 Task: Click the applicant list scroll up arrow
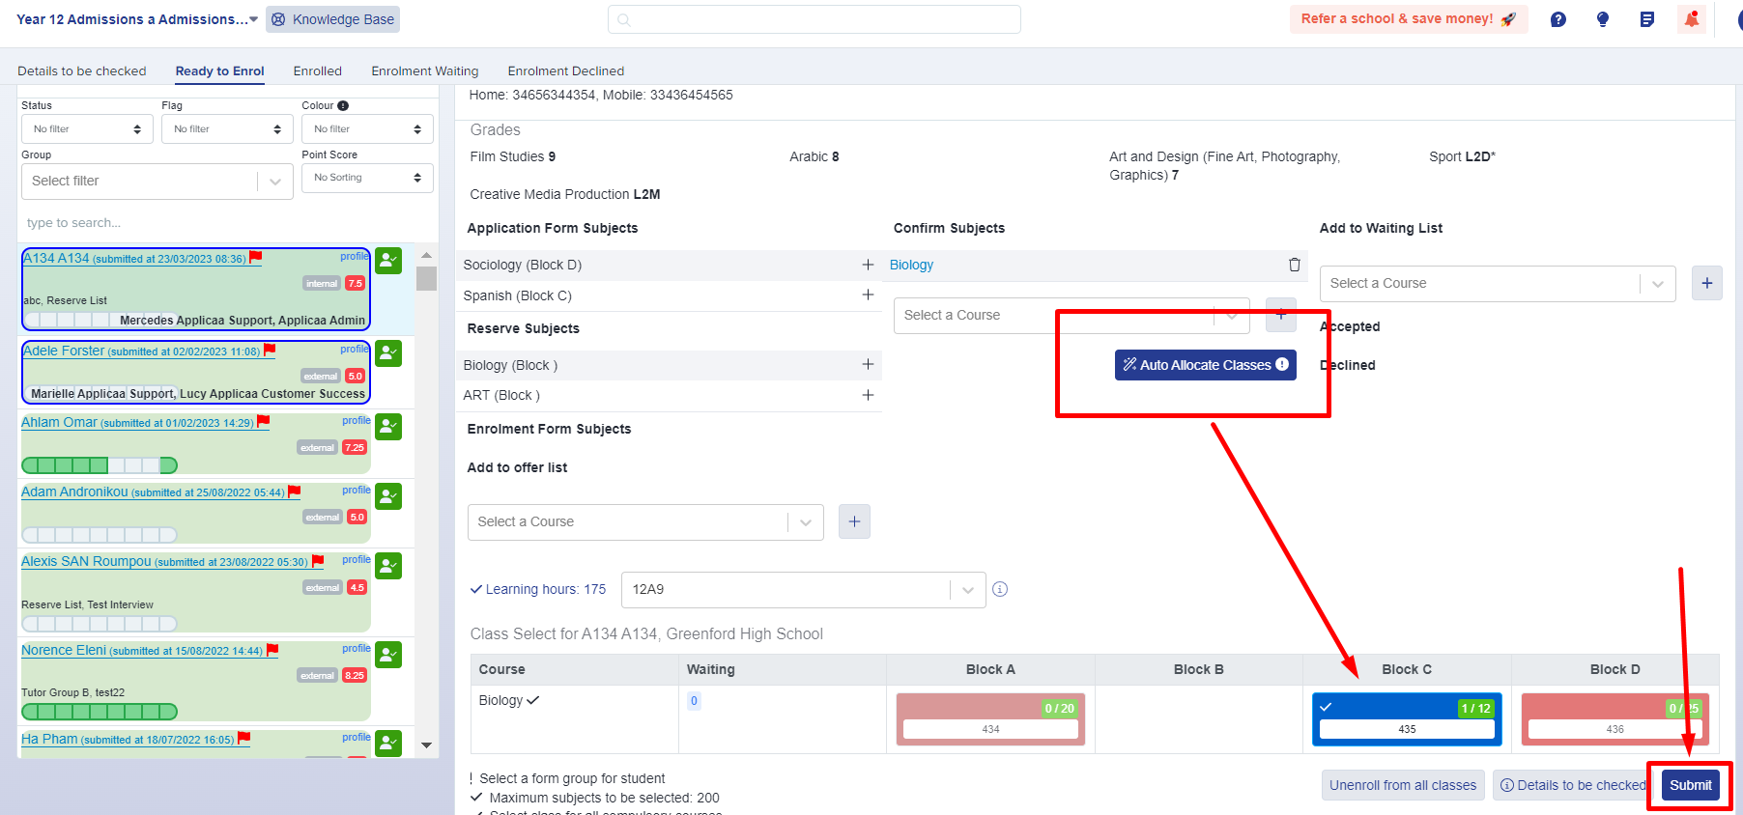click(x=426, y=255)
